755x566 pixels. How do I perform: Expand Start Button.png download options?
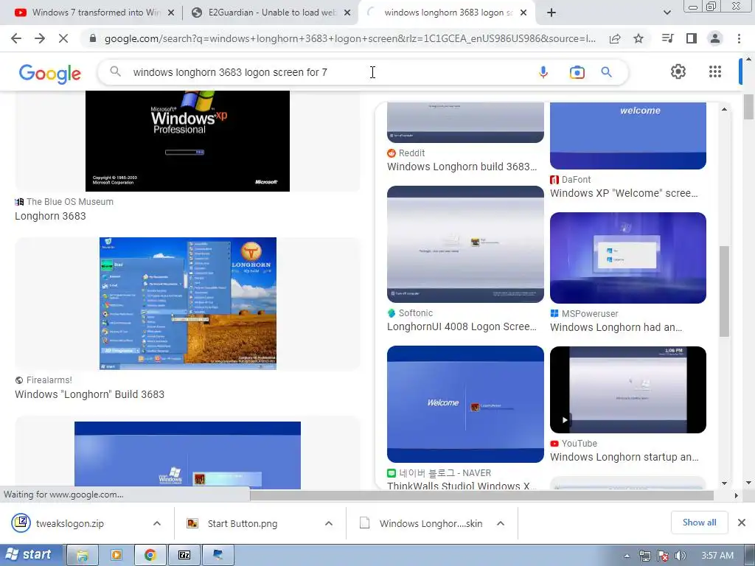coord(329,523)
